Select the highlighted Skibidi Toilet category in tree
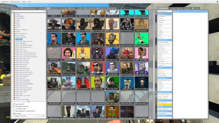219x123 pixels. pos(19,40)
